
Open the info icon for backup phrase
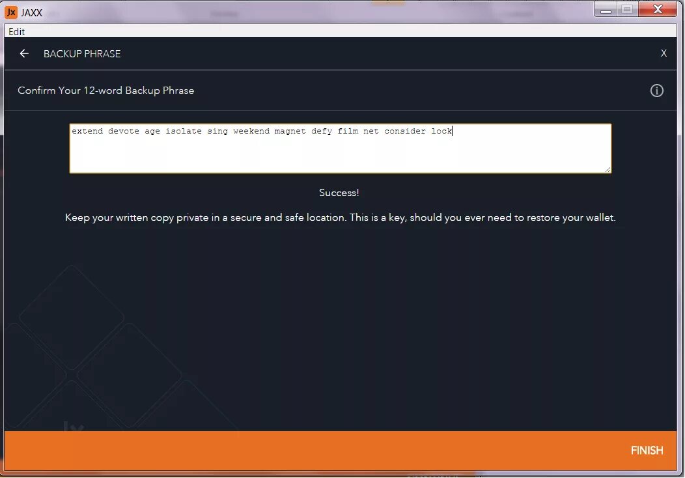point(656,91)
